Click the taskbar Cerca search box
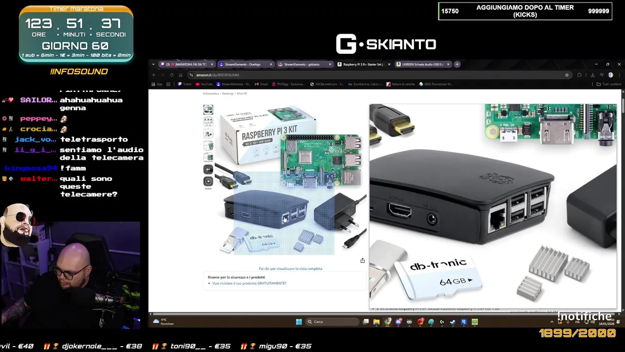Viewport: 625px width, 352px height. (x=333, y=322)
